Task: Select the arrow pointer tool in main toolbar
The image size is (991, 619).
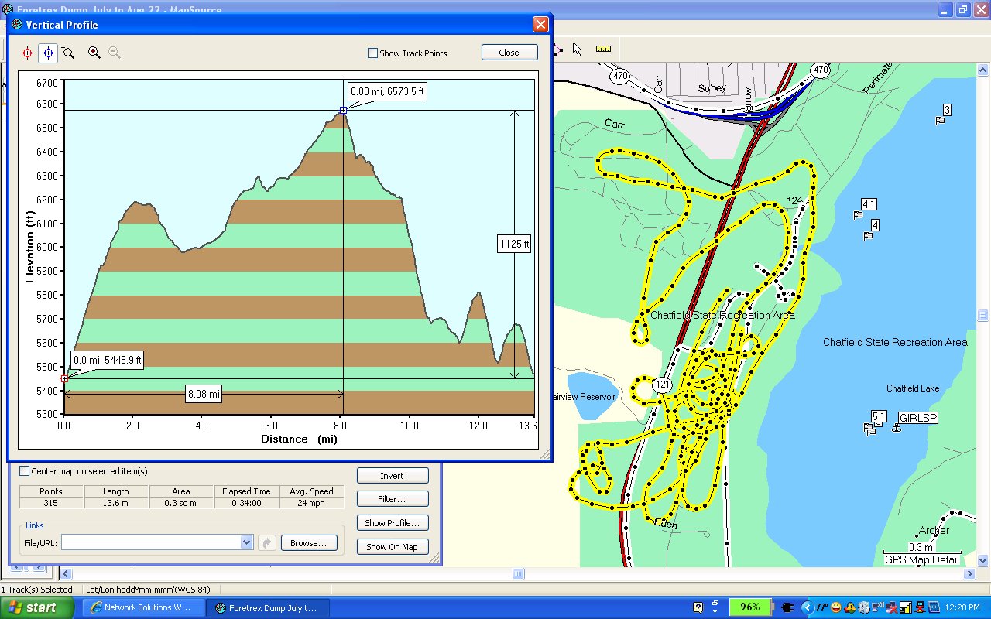Action: 577,49
